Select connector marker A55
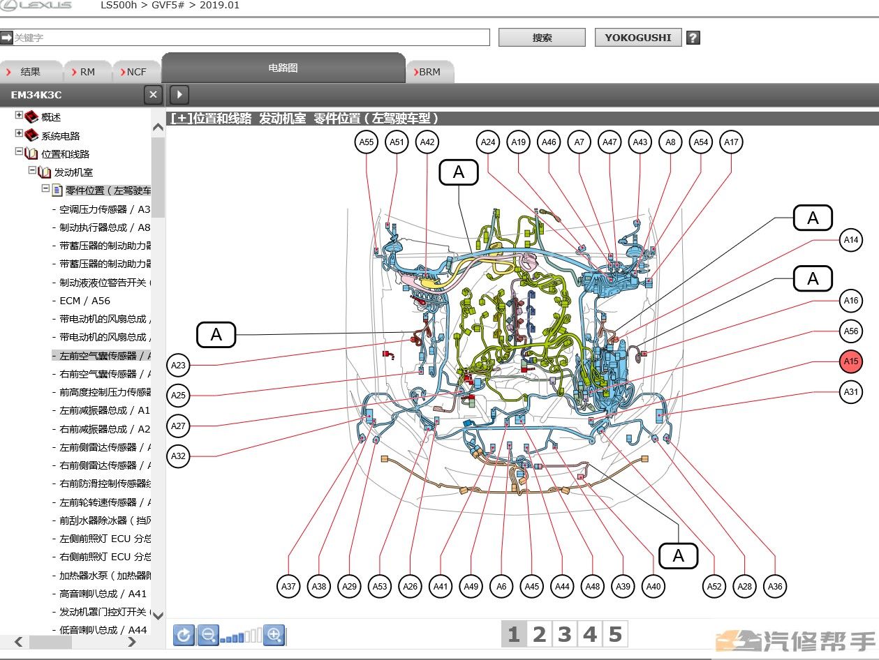 (x=367, y=142)
